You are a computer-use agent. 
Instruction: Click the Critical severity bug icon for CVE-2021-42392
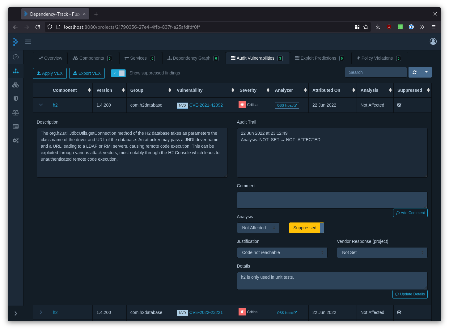pyautogui.click(x=242, y=105)
